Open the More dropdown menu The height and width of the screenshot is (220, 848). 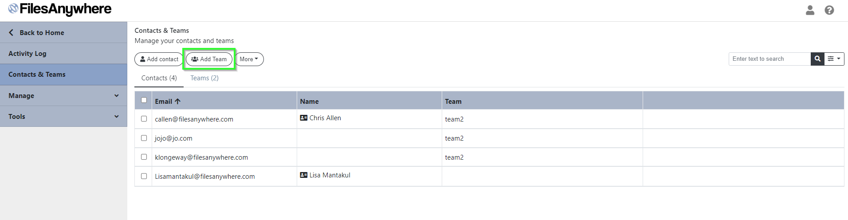tap(249, 59)
